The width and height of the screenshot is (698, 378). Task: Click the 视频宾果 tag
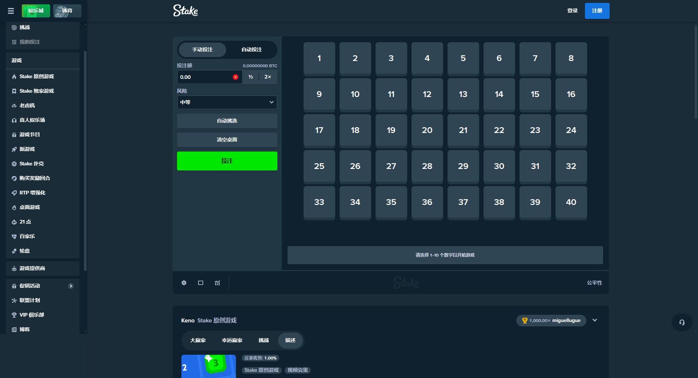[298, 370]
